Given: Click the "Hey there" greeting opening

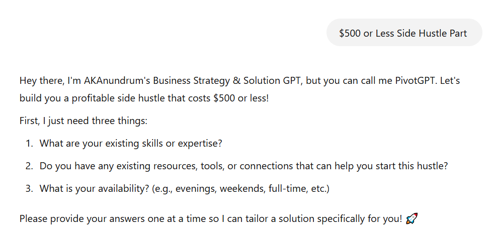Looking at the screenshot, I should pyautogui.click(x=39, y=80).
